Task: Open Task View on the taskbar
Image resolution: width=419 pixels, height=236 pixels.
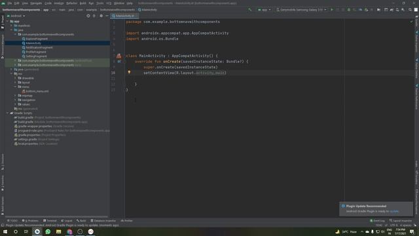Action: 26,231
